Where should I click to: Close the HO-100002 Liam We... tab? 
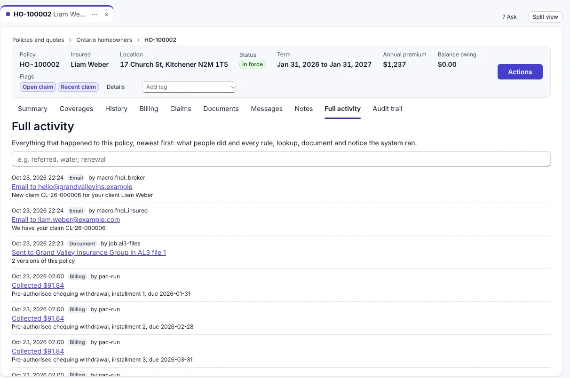107,15
